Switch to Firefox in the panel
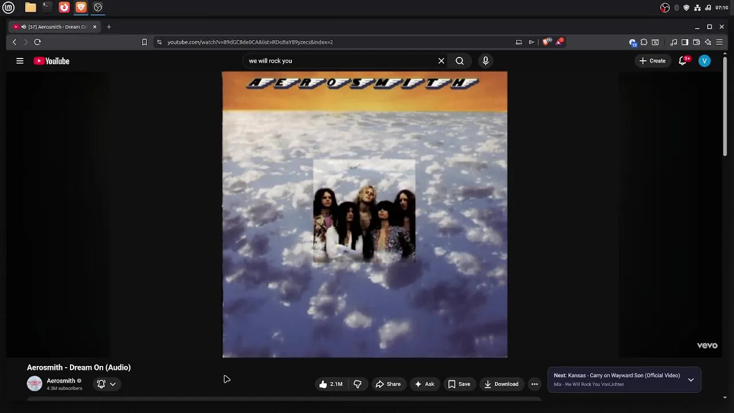This screenshot has height=413, width=734. tap(64, 7)
